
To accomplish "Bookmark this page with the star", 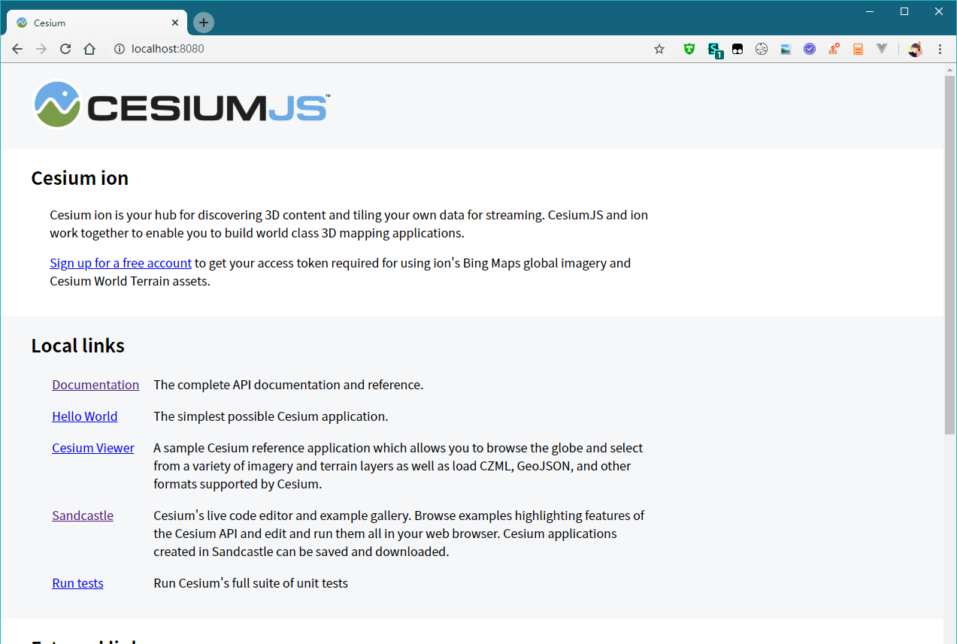I will pos(659,49).
